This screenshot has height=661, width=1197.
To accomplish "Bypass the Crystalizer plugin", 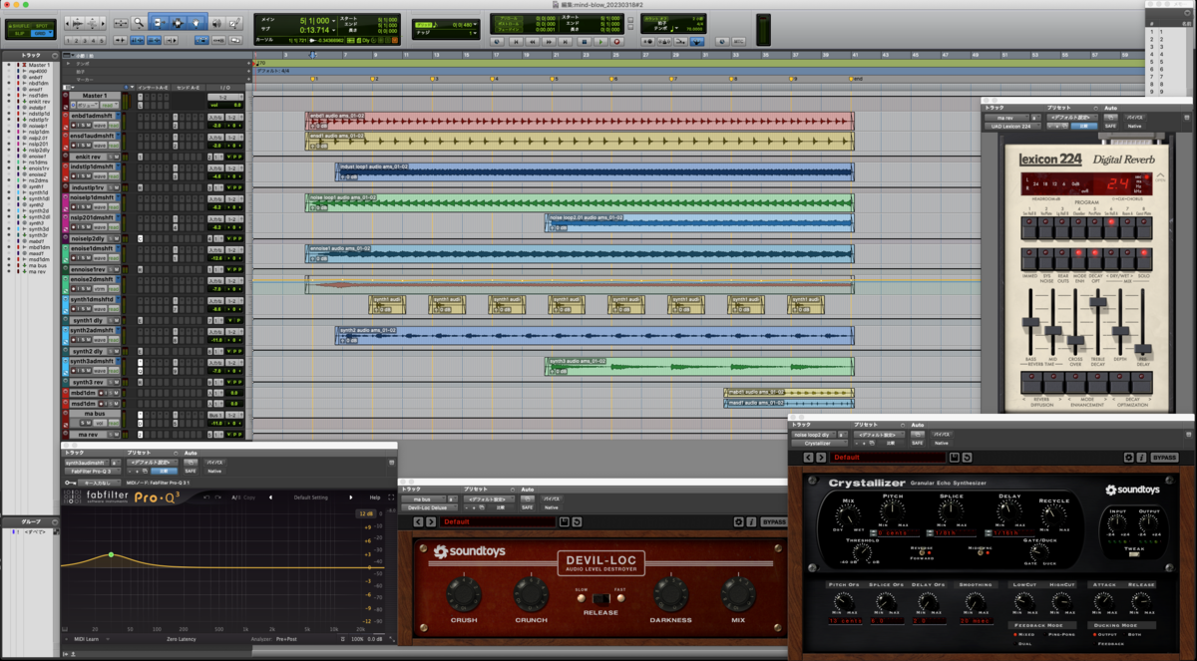I will click(x=1165, y=458).
